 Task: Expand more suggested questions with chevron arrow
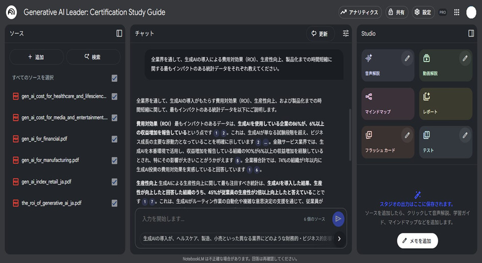coord(339,239)
